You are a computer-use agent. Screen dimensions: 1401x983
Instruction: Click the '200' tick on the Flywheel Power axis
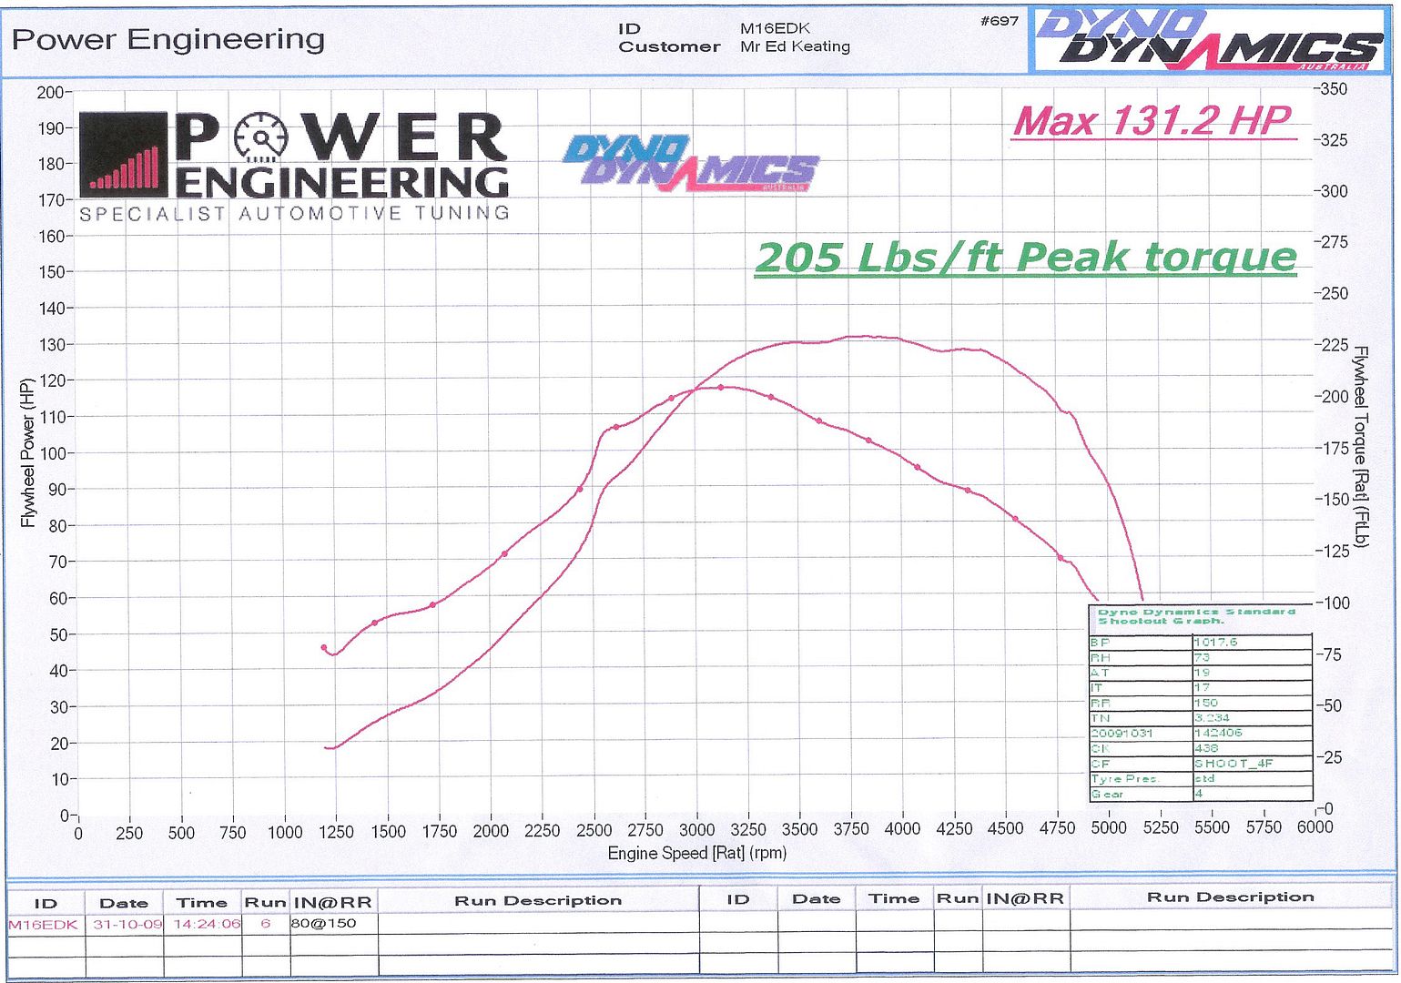tap(51, 92)
